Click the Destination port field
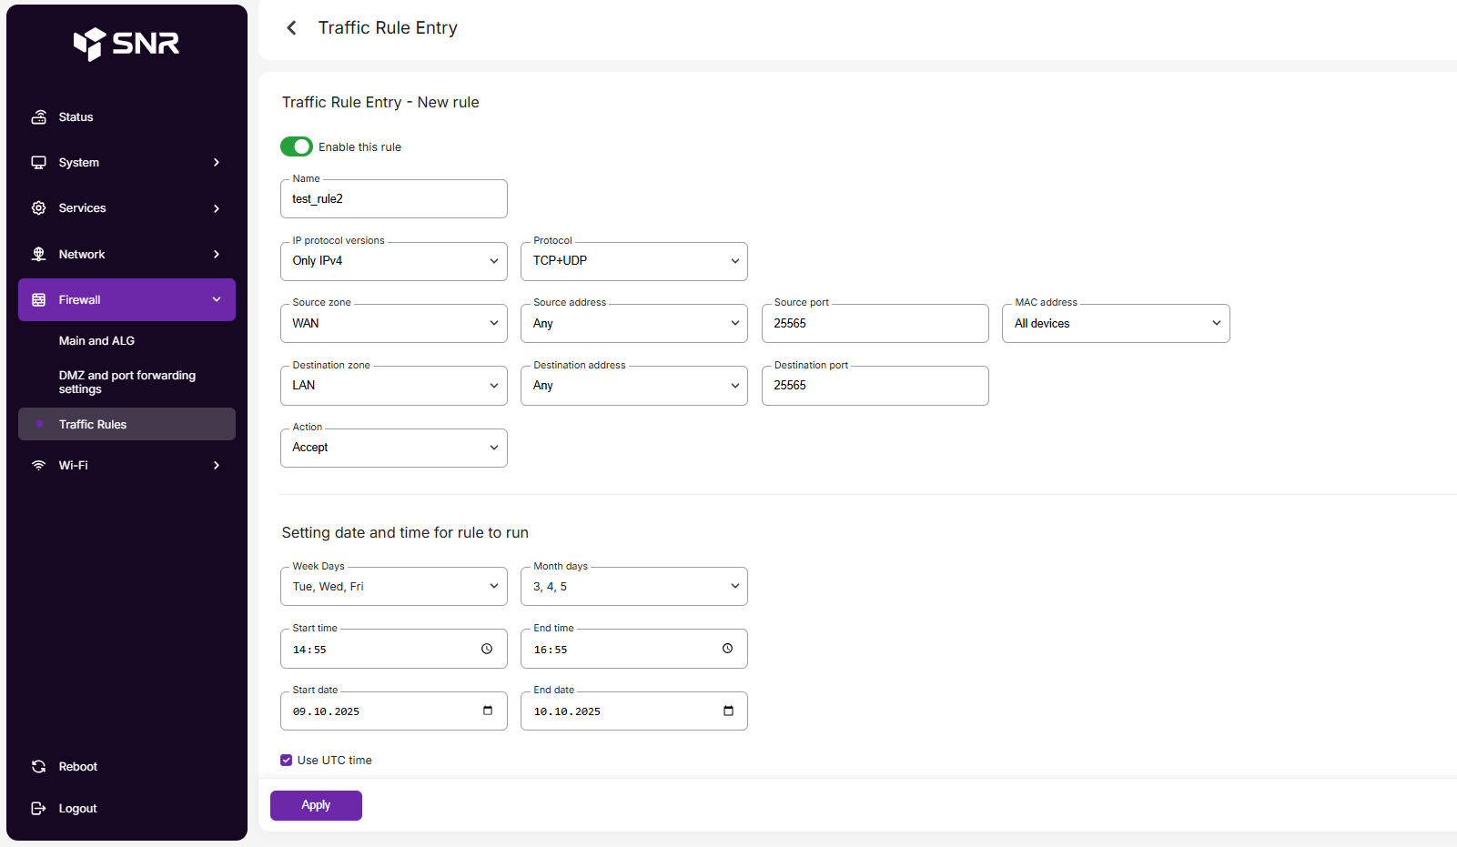Image resolution: width=1457 pixels, height=847 pixels. coord(875,386)
